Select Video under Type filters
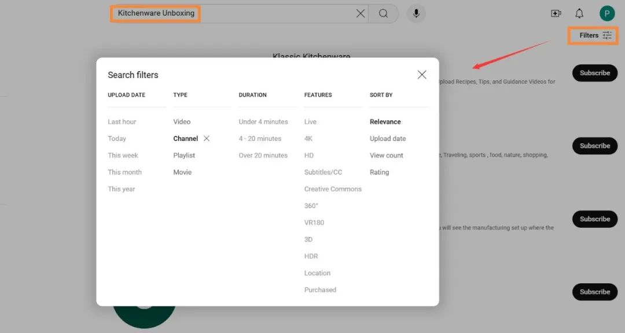The width and height of the screenshot is (625, 333). coord(182,122)
